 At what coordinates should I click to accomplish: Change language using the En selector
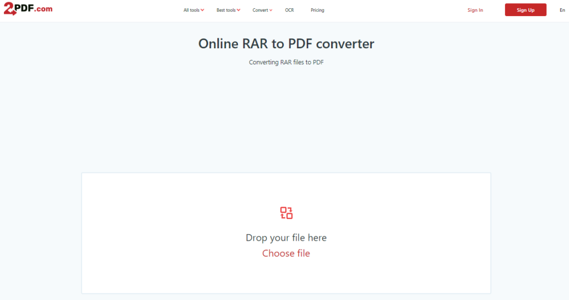562,10
